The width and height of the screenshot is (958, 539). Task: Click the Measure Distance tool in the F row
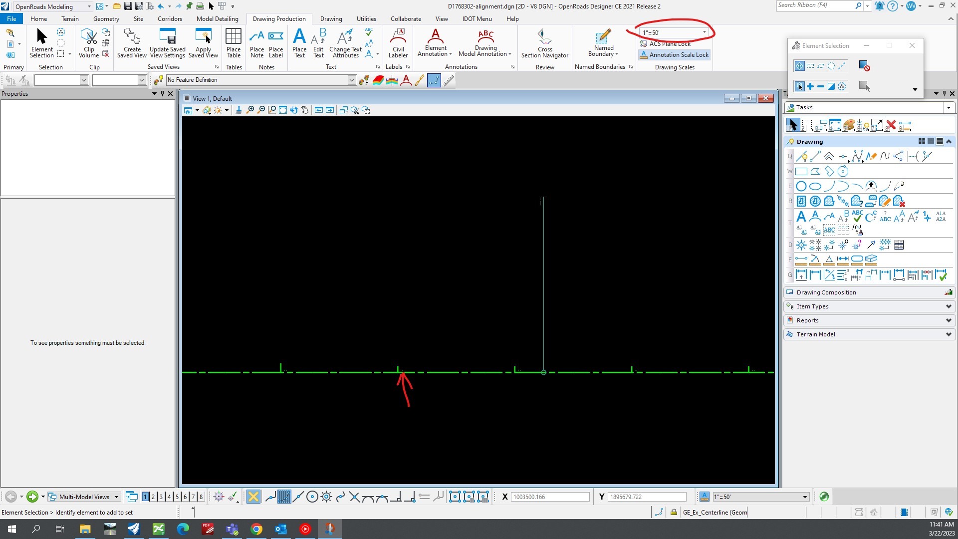click(801, 260)
